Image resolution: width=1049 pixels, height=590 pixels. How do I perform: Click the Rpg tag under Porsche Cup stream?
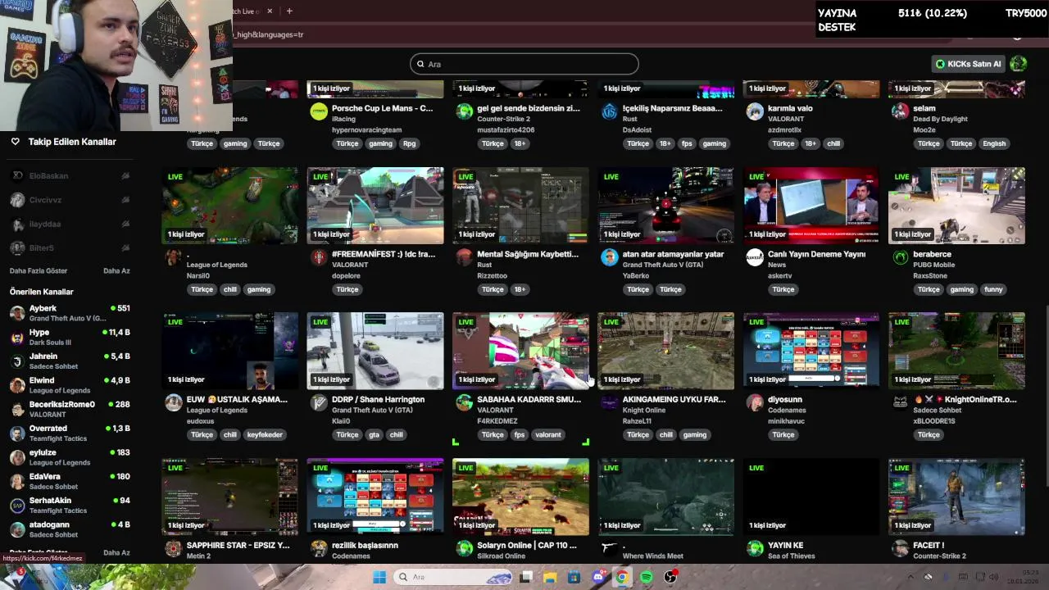(409, 143)
